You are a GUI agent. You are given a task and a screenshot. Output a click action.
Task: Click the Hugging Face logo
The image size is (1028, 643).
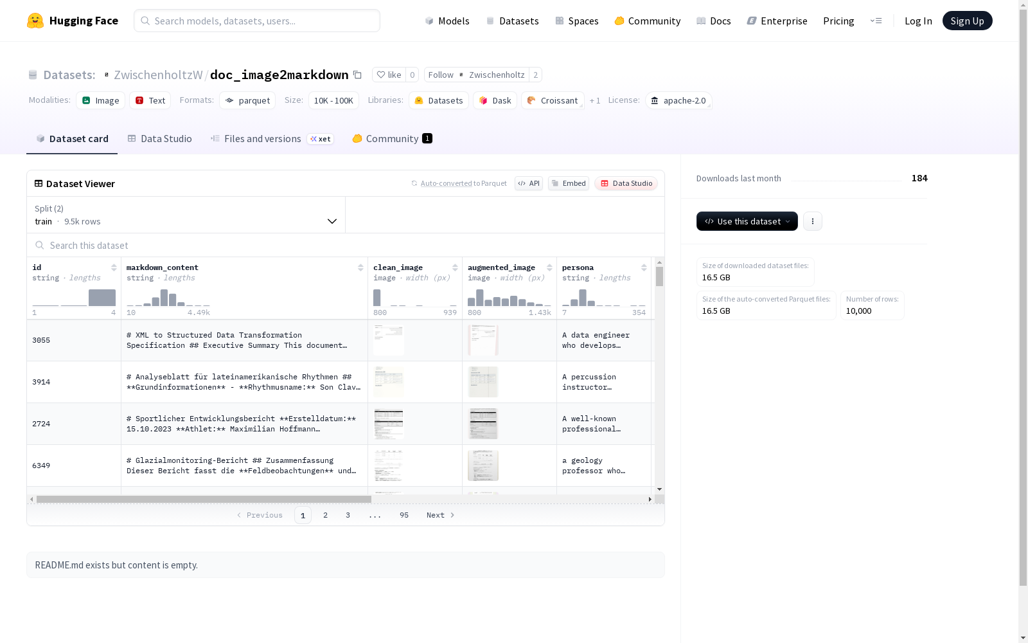(73, 21)
